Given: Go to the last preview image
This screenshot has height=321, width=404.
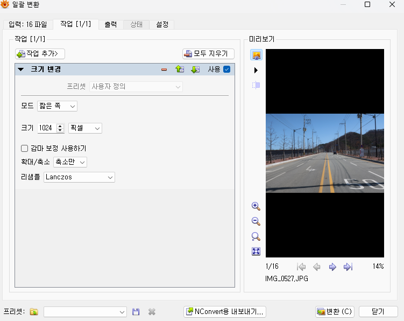Looking at the screenshot, I should 348,267.
